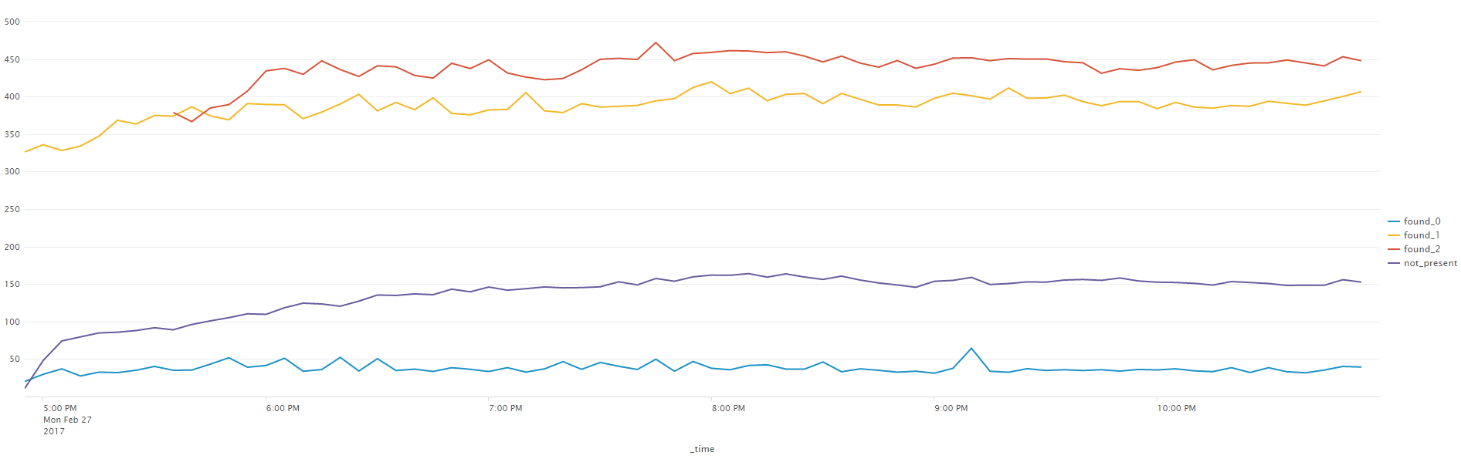Click the _time axis title

coord(702,449)
